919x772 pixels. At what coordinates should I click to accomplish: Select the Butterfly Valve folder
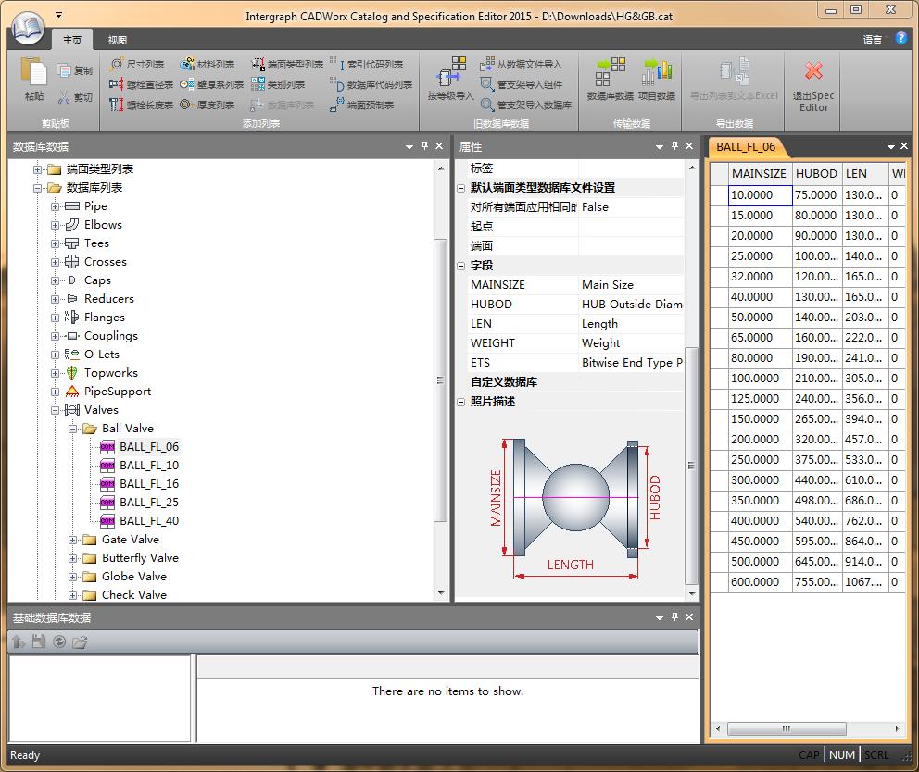click(140, 557)
